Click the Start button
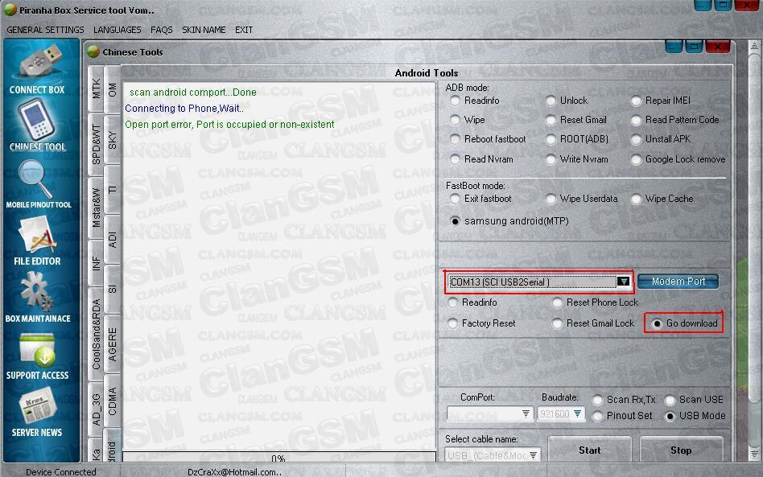 pos(590,450)
